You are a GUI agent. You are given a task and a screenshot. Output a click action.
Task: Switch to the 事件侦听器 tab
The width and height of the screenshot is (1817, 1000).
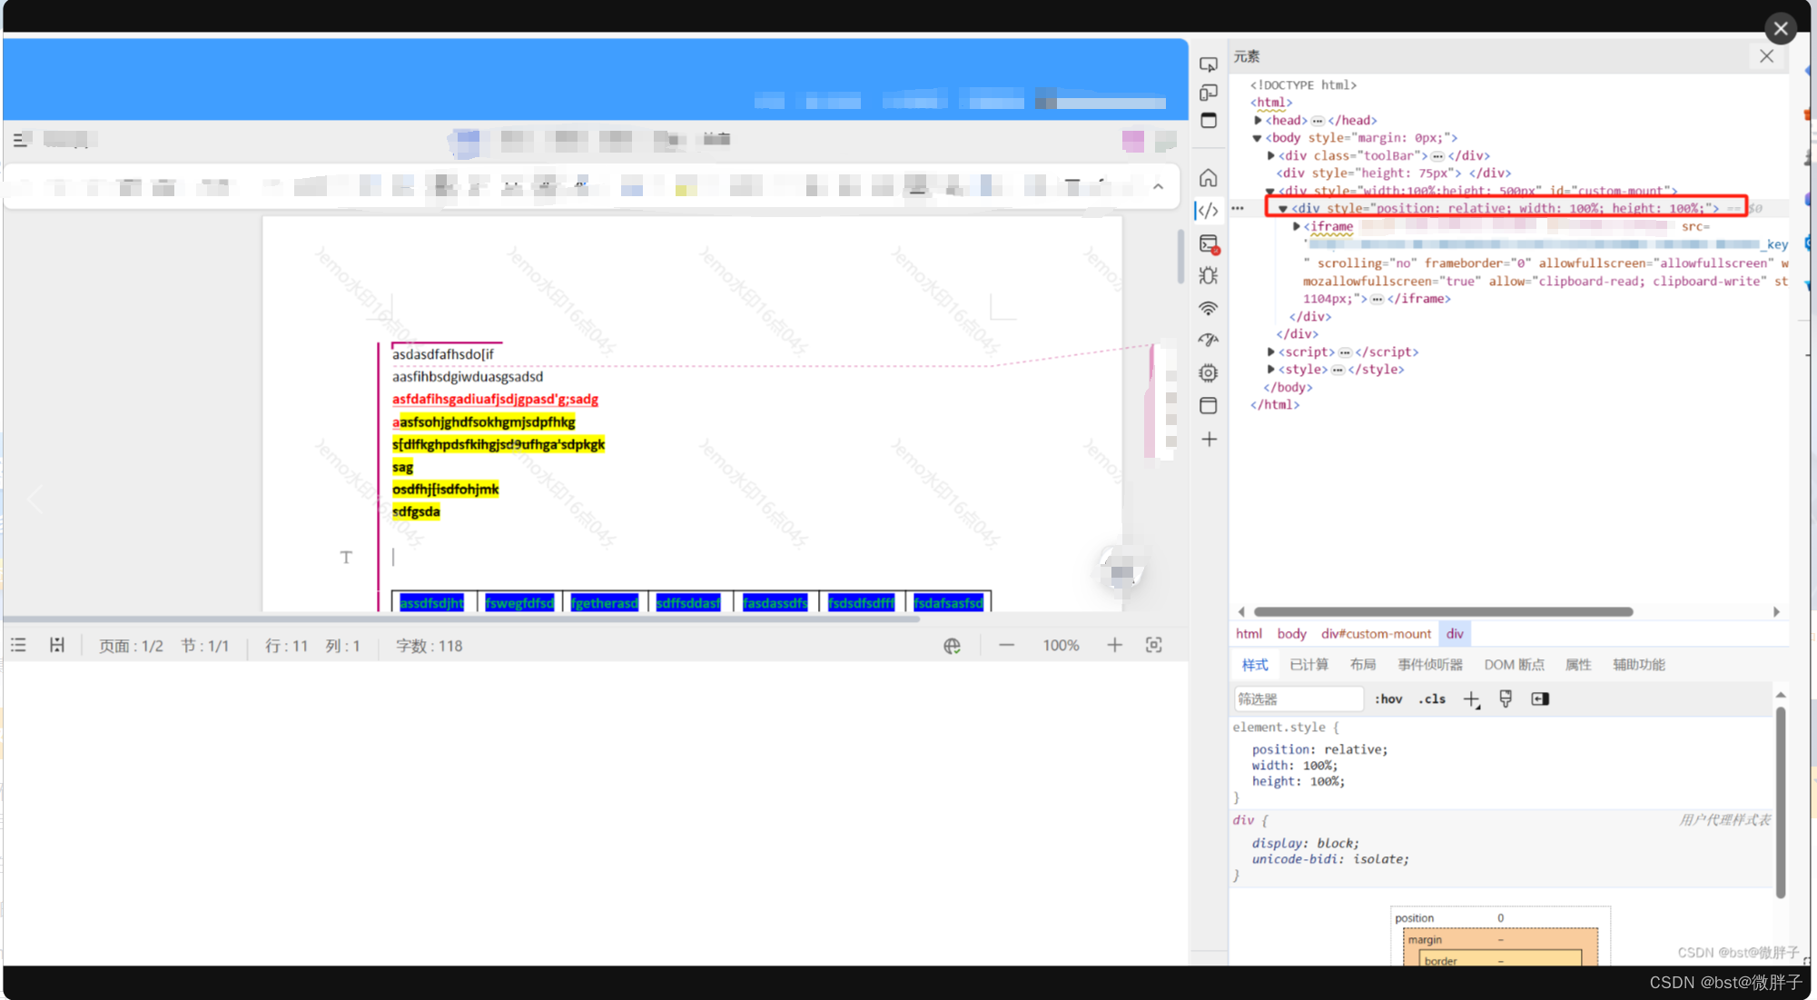1430,665
